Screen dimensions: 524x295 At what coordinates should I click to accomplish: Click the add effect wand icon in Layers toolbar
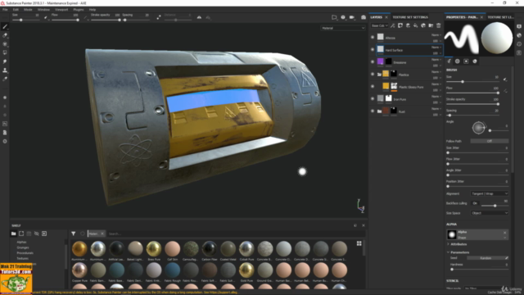[393, 25]
